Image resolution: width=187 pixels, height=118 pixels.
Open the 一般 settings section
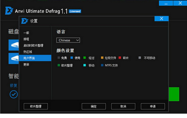[x=26, y=33]
